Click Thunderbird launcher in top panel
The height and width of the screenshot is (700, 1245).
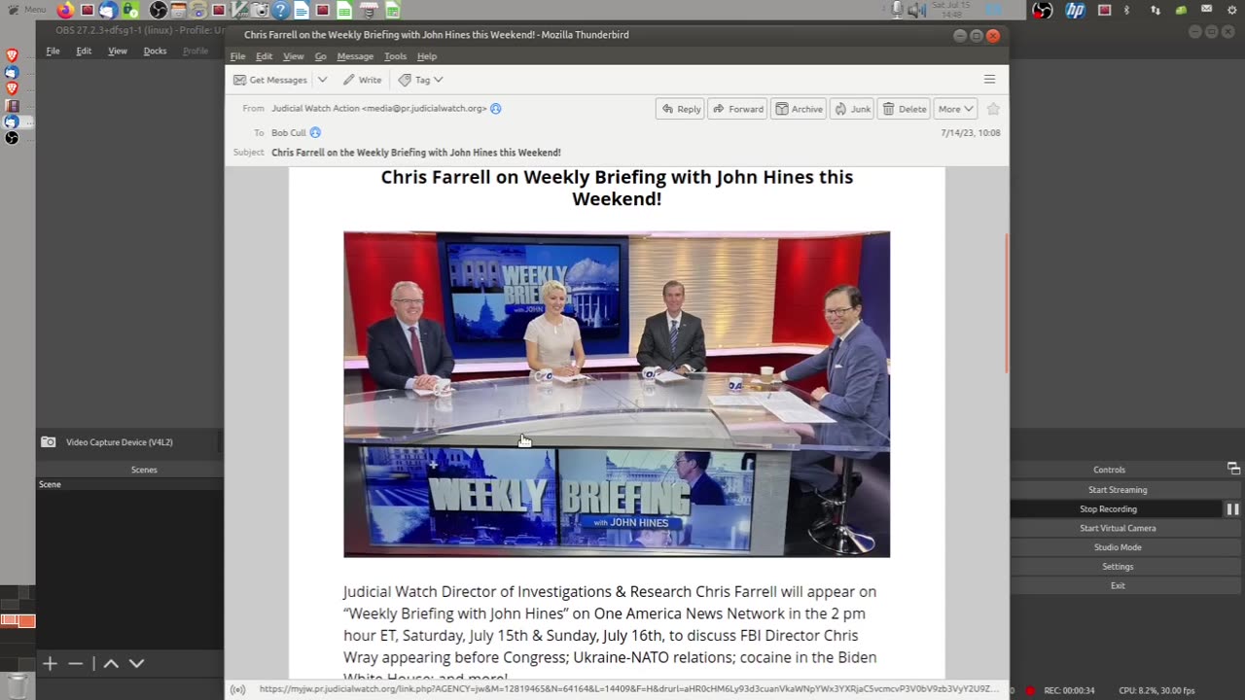(x=108, y=11)
